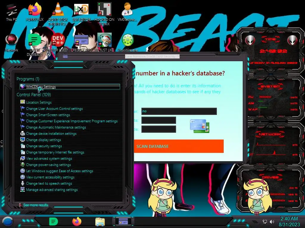
Task: Open Change text to speech settings
Action: (46, 183)
